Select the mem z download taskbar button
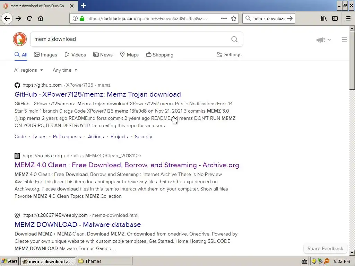This screenshot has width=355, height=266. click(48, 261)
